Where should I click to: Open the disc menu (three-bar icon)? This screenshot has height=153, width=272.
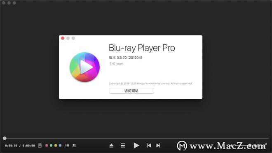tap(123, 146)
